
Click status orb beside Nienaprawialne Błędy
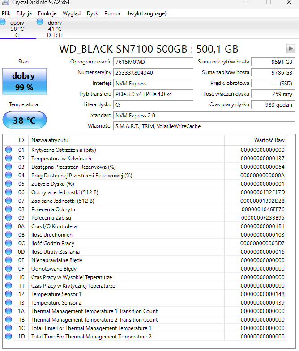pos(9,260)
